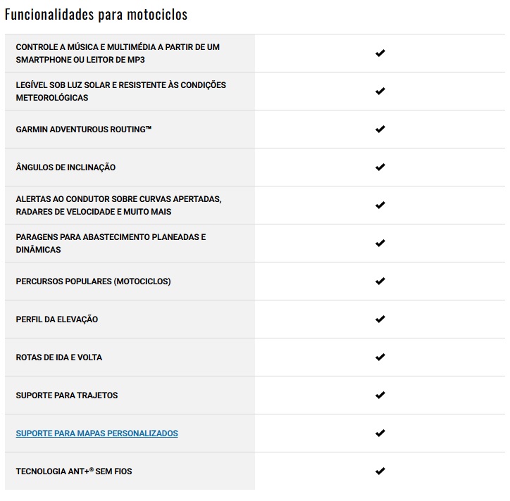Image resolution: width=510 pixels, height=501 pixels.
Task: Click checkmark for Rotas de Ida e Volta
Action: [x=380, y=357]
